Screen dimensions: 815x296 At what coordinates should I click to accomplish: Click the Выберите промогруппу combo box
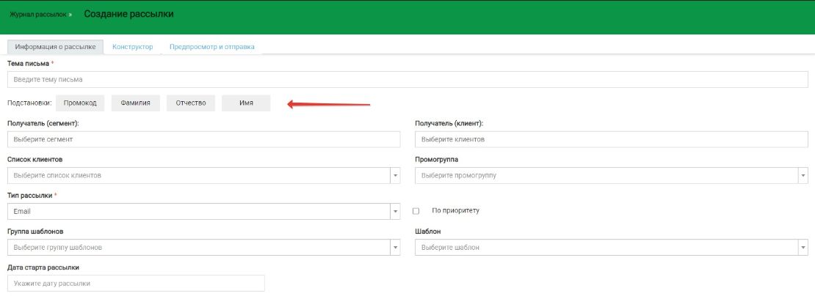(x=606, y=176)
